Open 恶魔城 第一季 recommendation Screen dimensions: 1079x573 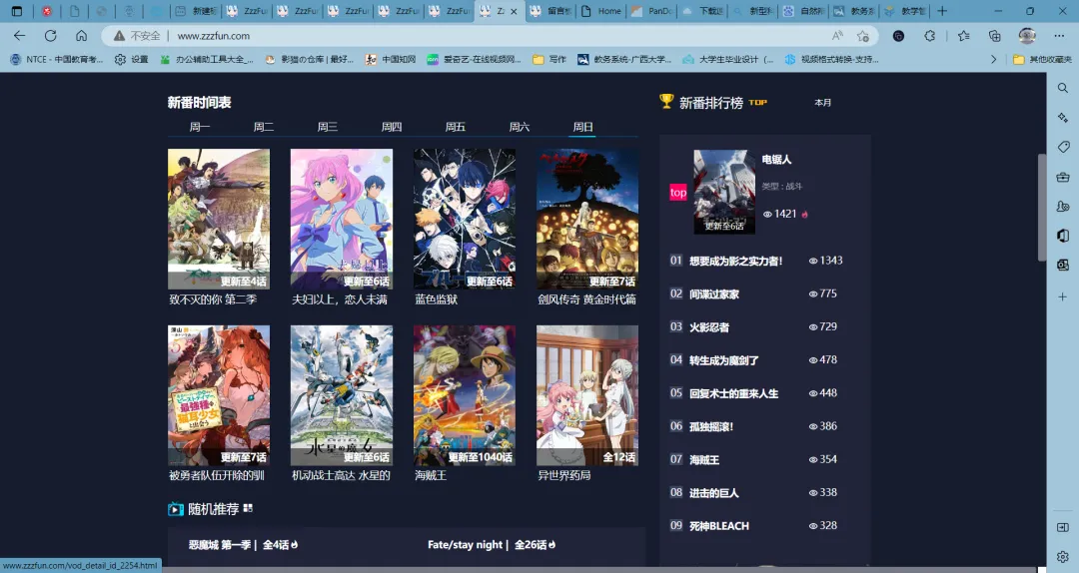[x=243, y=545]
